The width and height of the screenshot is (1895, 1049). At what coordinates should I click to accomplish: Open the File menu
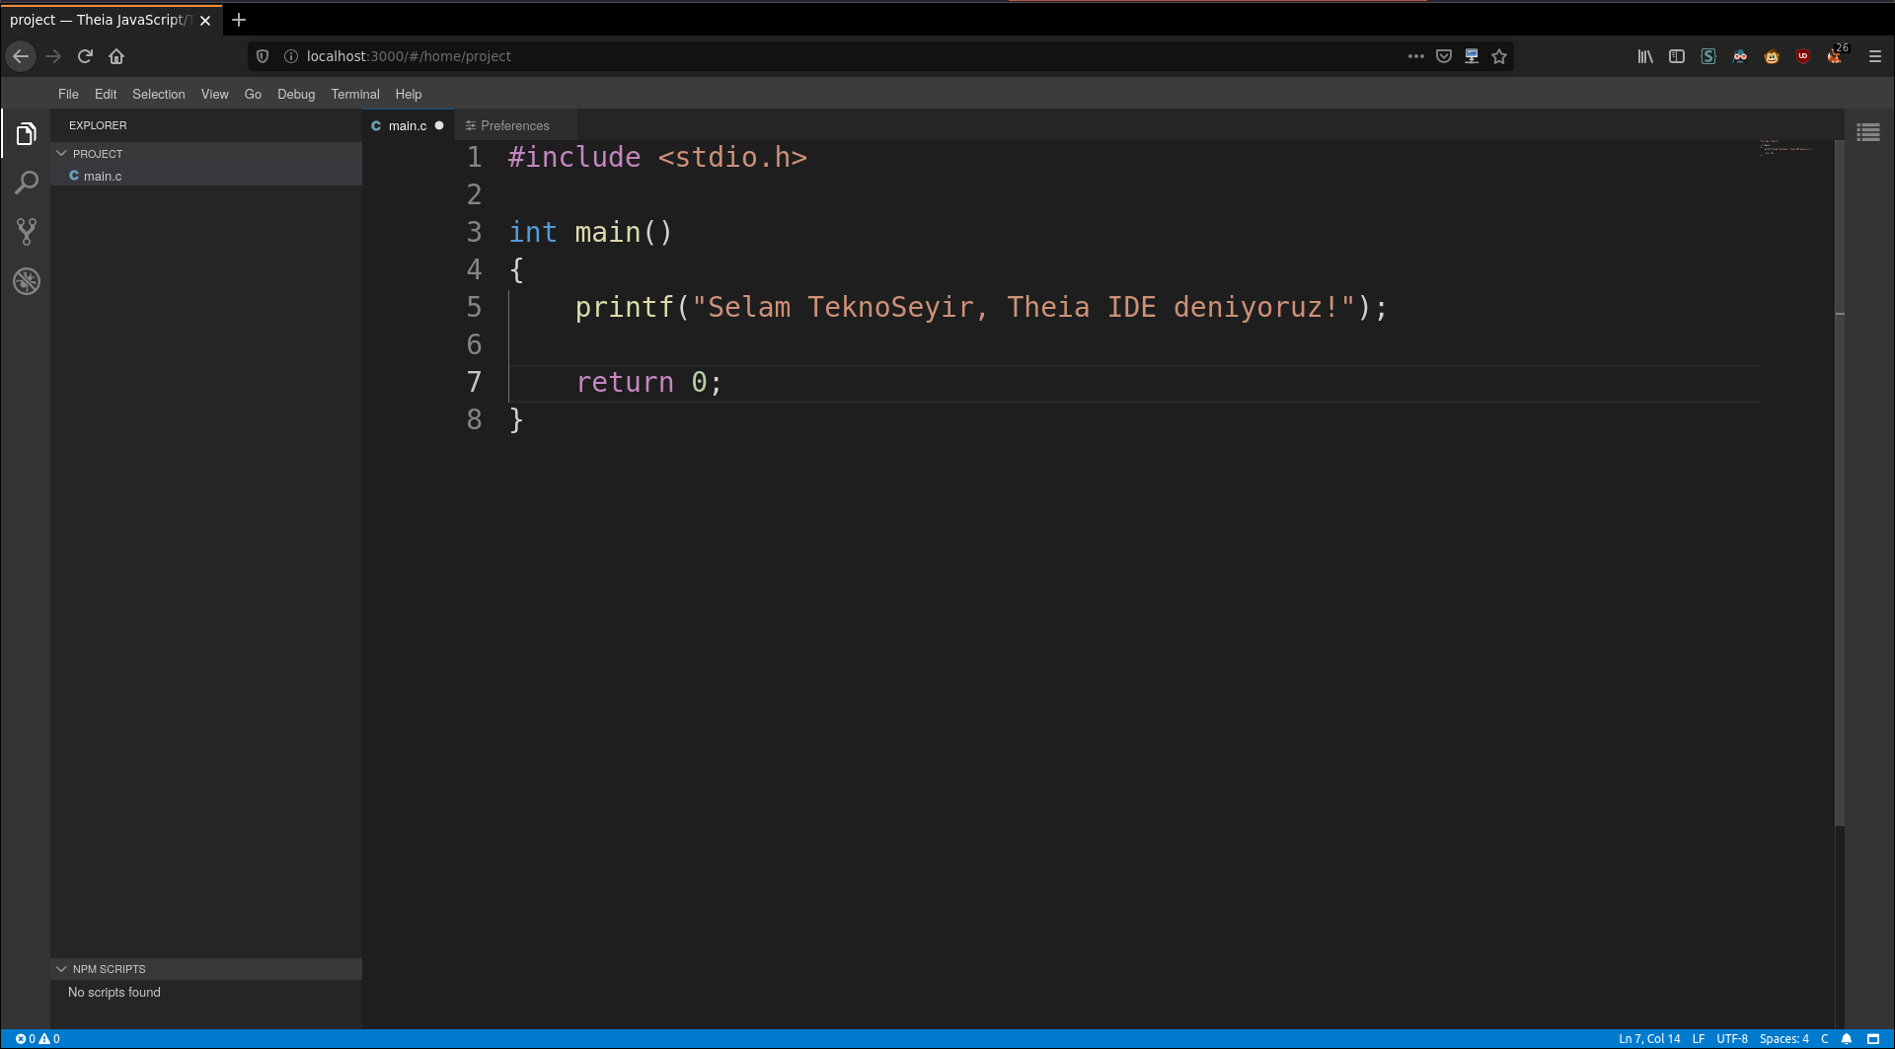click(68, 94)
